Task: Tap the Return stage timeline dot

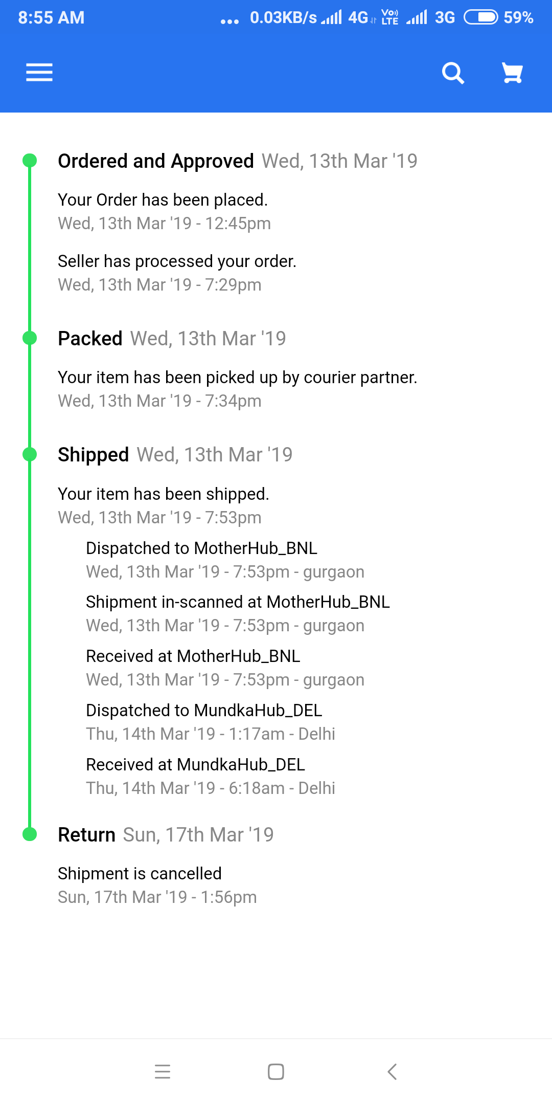Action: [30, 834]
